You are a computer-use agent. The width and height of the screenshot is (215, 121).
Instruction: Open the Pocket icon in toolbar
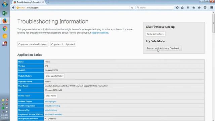click(x=205, y=8)
